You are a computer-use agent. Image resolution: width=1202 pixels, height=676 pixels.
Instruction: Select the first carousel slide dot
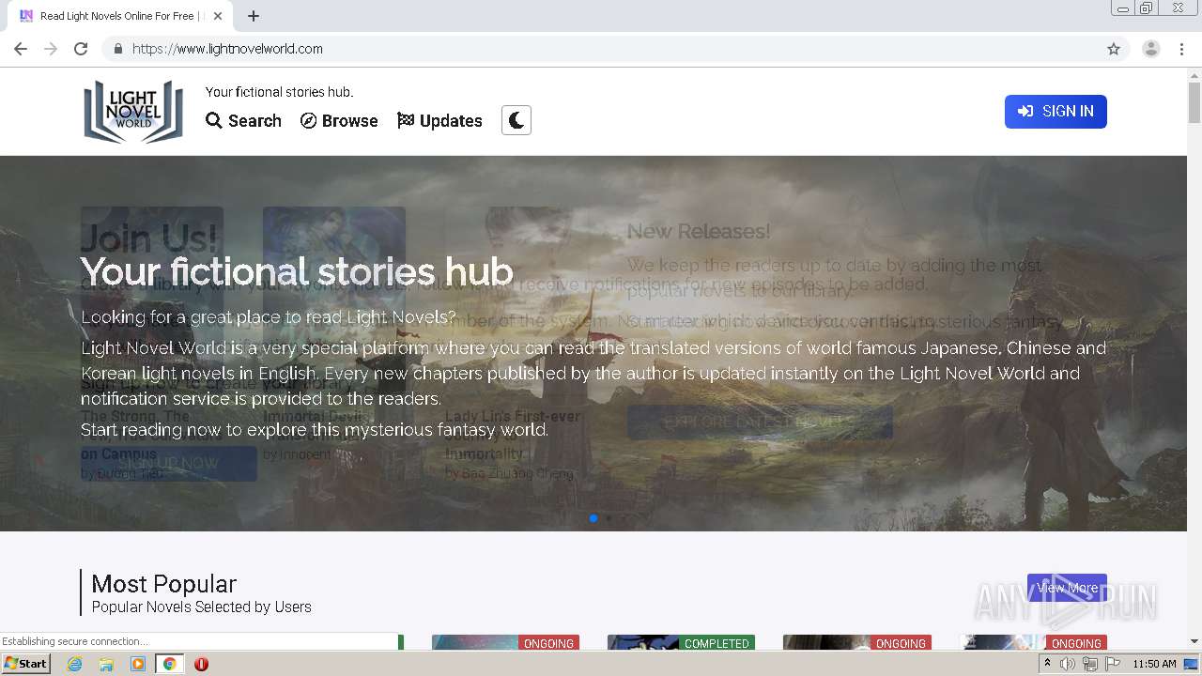(593, 518)
